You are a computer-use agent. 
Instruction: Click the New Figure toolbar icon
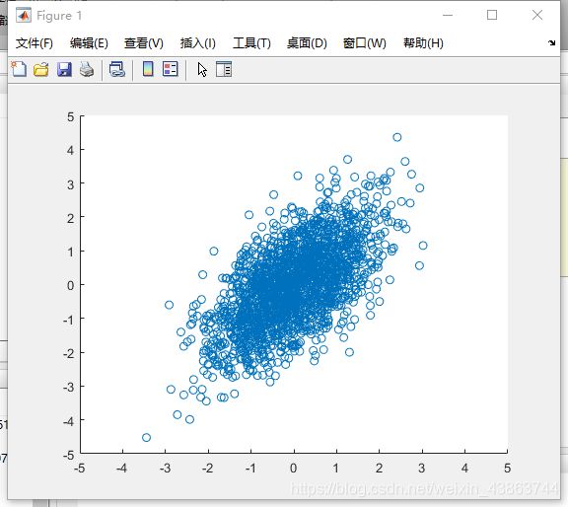point(19,69)
